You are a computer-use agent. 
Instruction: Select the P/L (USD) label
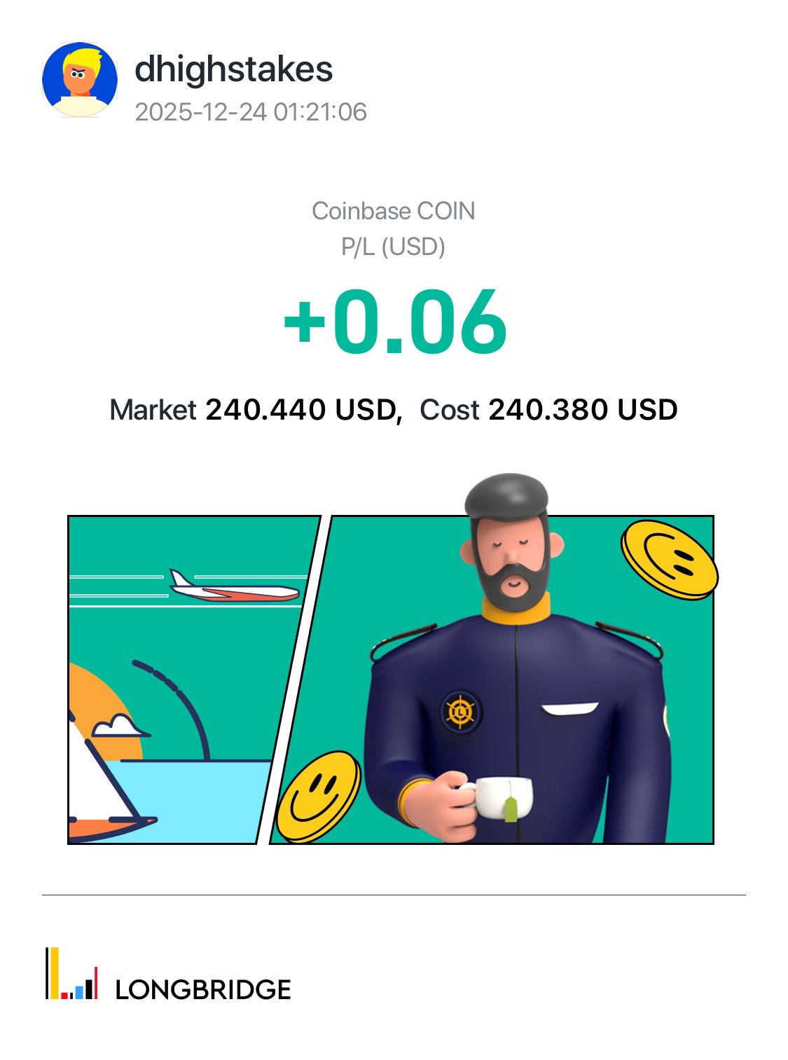coord(394,247)
